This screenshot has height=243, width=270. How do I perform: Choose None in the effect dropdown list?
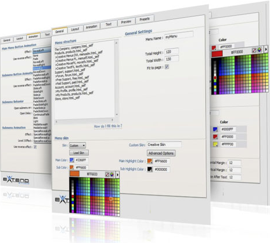pyautogui.click(x=35, y=56)
